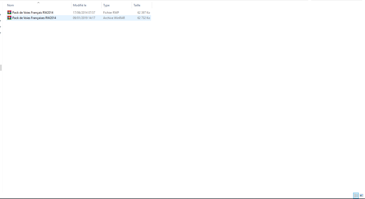The height and width of the screenshot is (199, 365).
Task: Click WinRAR icon of Pack de Voies Françaises RW2014
Action: [9, 18]
